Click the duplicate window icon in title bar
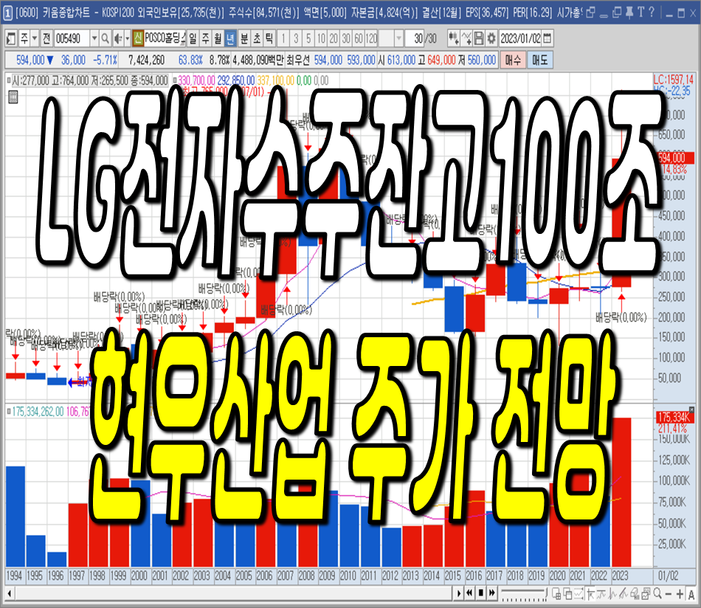Screen dimensions: 701x608 pyautogui.click(x=617, y=13)
